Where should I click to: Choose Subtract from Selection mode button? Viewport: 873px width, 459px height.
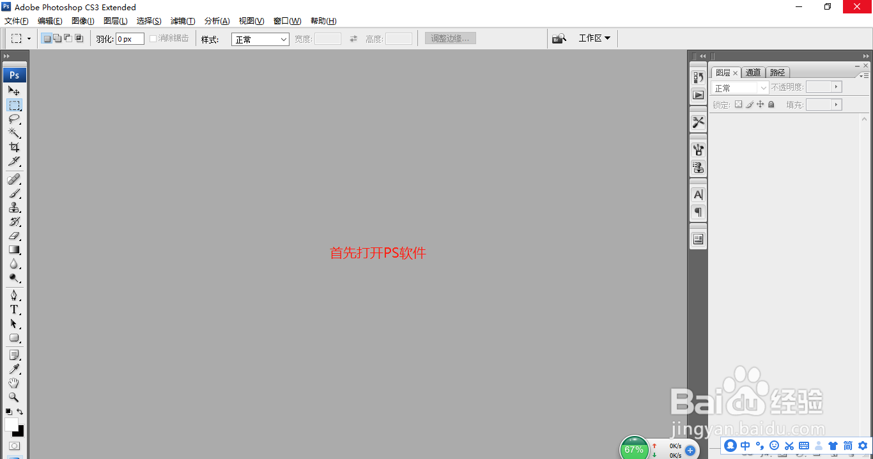point(68,38)
